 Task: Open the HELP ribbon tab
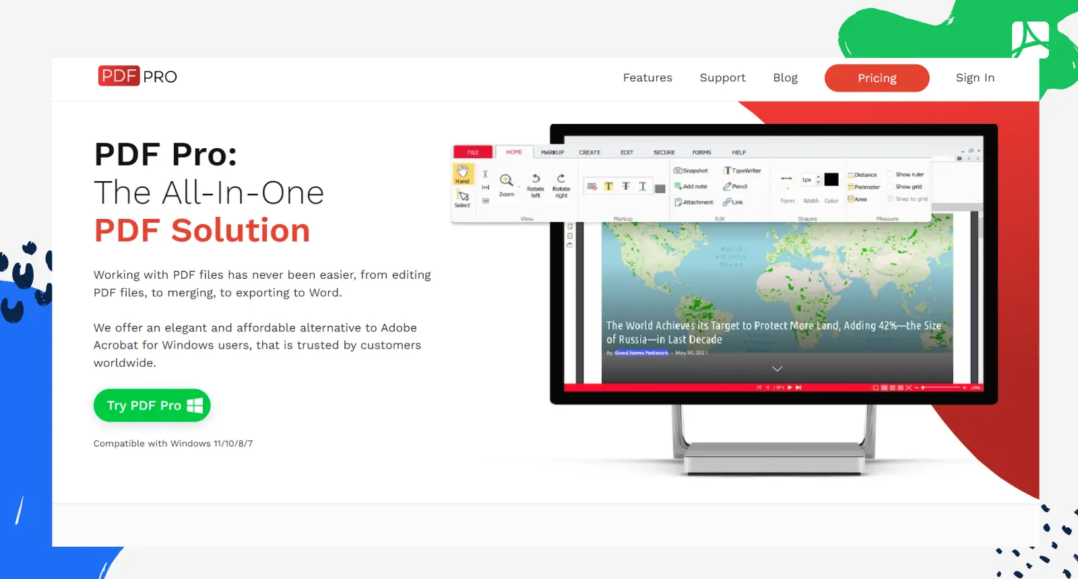pyautogui.click(x=739, y=153)
